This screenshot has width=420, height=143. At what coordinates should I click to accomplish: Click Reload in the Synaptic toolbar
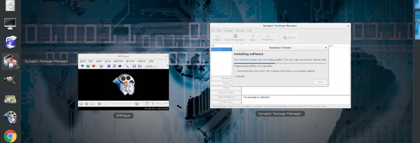[x=217, y=38]
